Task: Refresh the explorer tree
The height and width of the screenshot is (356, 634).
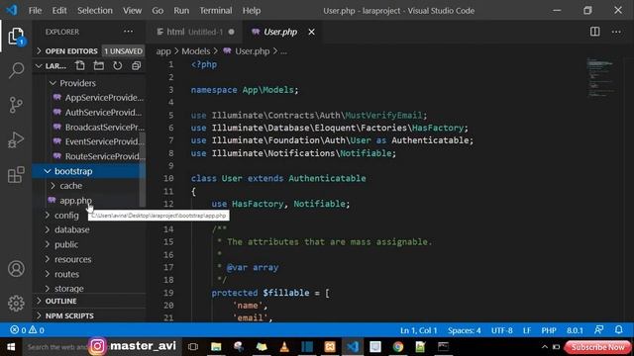Action: pyautogui.click(x=117, y=65)
